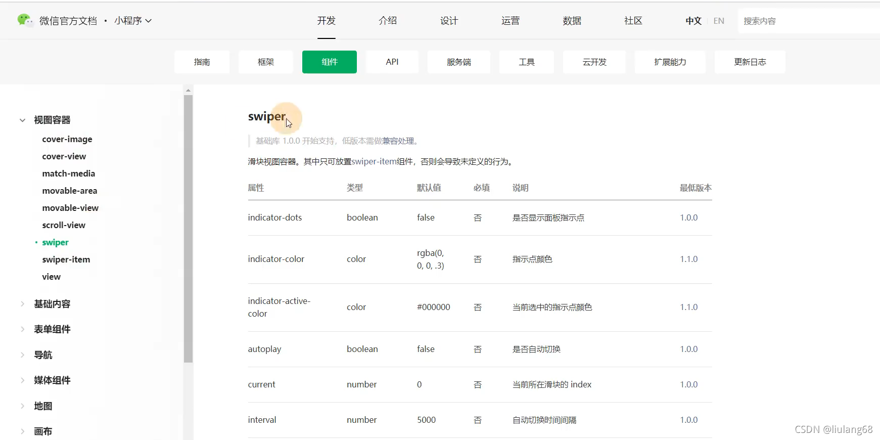
Task: Expand the 表单组件 sidebar group
Action: (45, 329)
